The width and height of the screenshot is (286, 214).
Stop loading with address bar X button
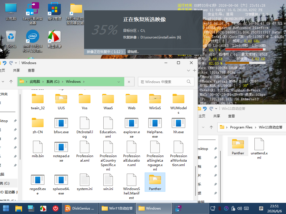coord(129,82)
